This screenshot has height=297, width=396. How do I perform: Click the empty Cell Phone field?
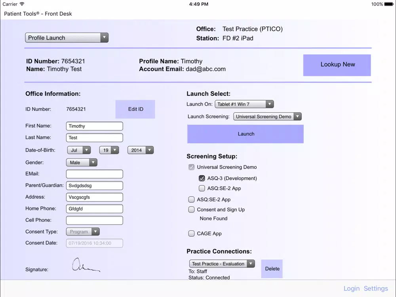(95, 220)
